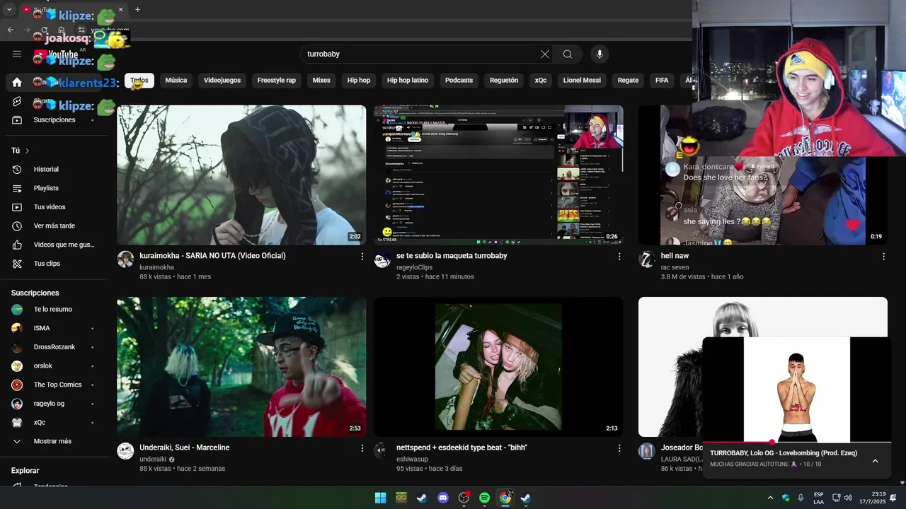
Task: Click the magnifier search button
Action: [568, 54]
